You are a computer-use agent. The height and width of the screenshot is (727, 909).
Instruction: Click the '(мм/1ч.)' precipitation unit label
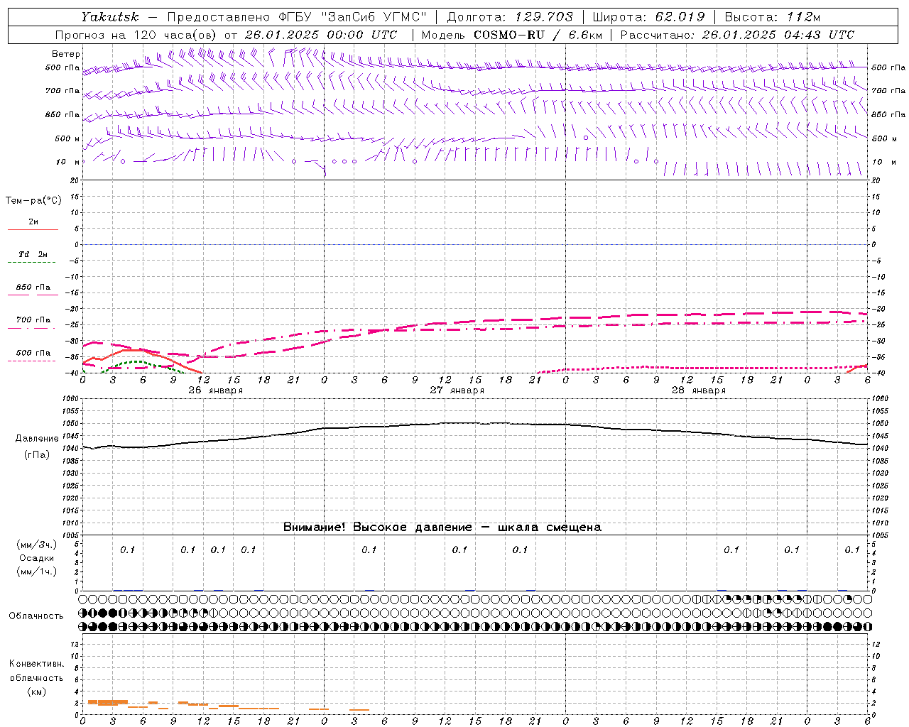(x=37, y=572)
